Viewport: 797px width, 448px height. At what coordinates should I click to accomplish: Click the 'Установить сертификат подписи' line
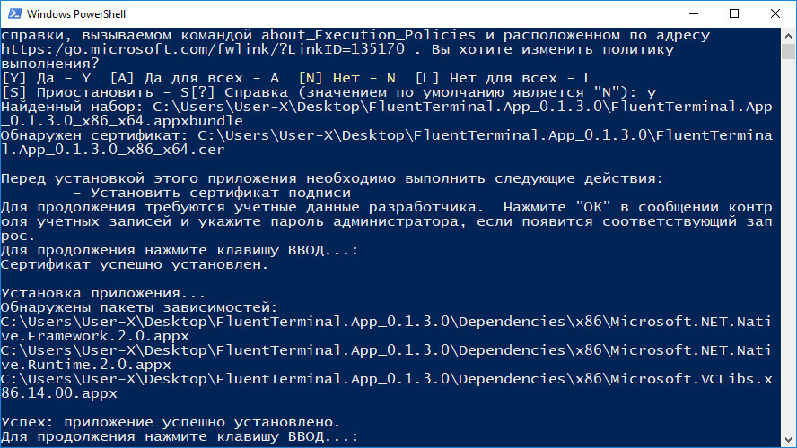(212, 193)
